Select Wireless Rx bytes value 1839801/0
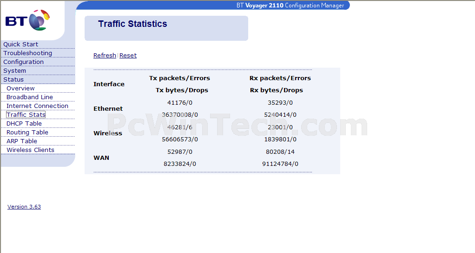 pos(280,139)
